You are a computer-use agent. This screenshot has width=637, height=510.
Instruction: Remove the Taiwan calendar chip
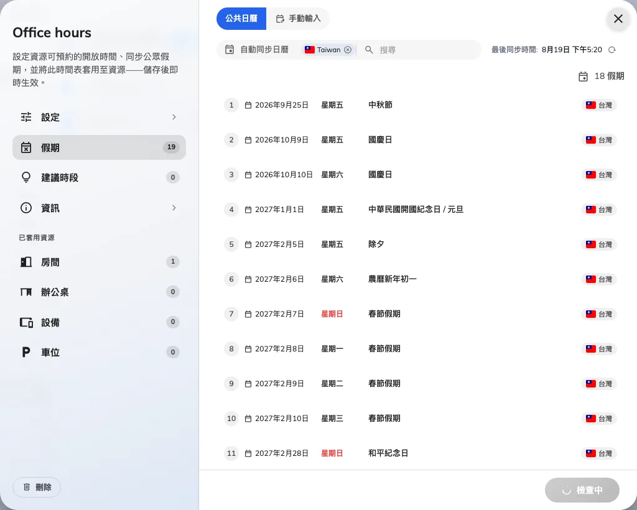pyautogui.click(x=348, y=50)
